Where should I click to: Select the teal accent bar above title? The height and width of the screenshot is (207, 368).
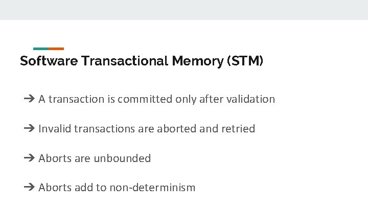[41, 49]
